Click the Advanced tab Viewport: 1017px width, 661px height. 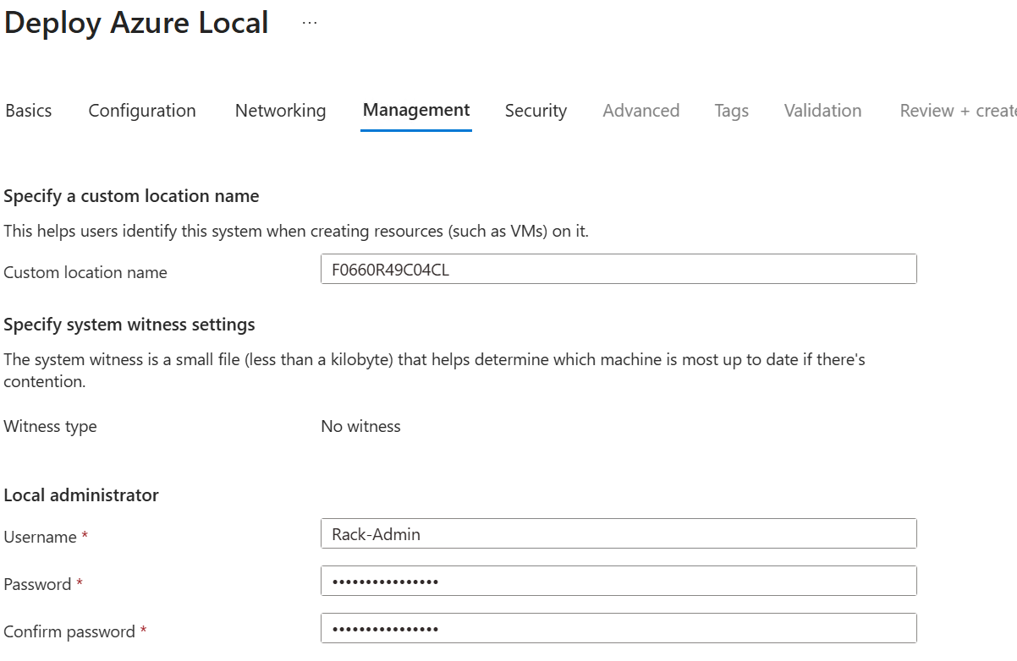(640, 111)
